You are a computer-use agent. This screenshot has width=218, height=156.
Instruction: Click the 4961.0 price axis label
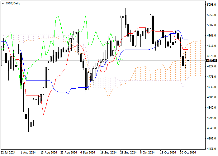coord(211,36)
